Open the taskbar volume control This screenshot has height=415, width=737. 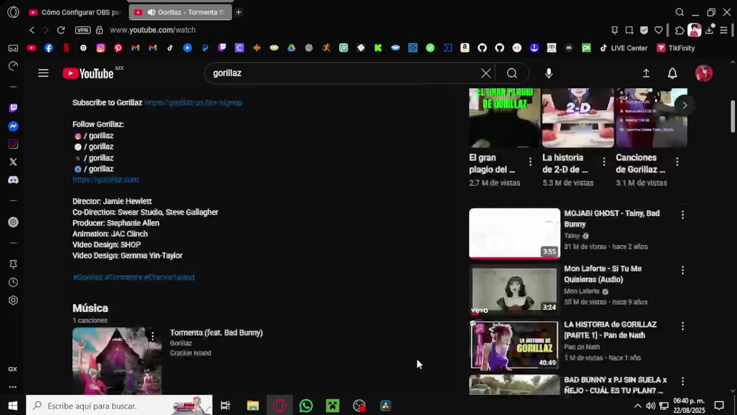tap(651, 406)
